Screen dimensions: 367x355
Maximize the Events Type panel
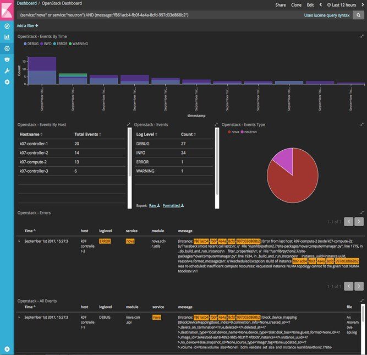(362, 124)
